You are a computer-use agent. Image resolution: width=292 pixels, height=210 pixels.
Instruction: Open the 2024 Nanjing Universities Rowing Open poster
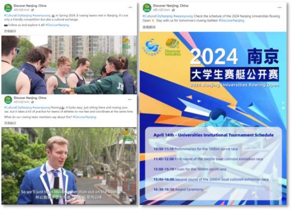pos(213,119)
